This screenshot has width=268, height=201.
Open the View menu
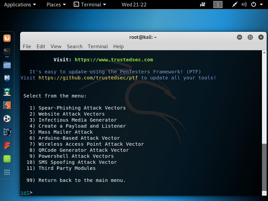point(56,47)
